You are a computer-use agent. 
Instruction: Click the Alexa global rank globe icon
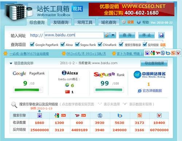click(x=67, y=85)
